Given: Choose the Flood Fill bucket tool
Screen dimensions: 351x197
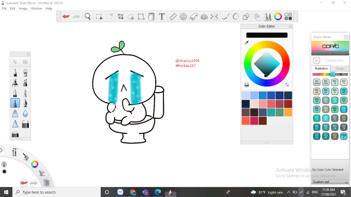Looking at the screenshot, I should pos(151,16).
